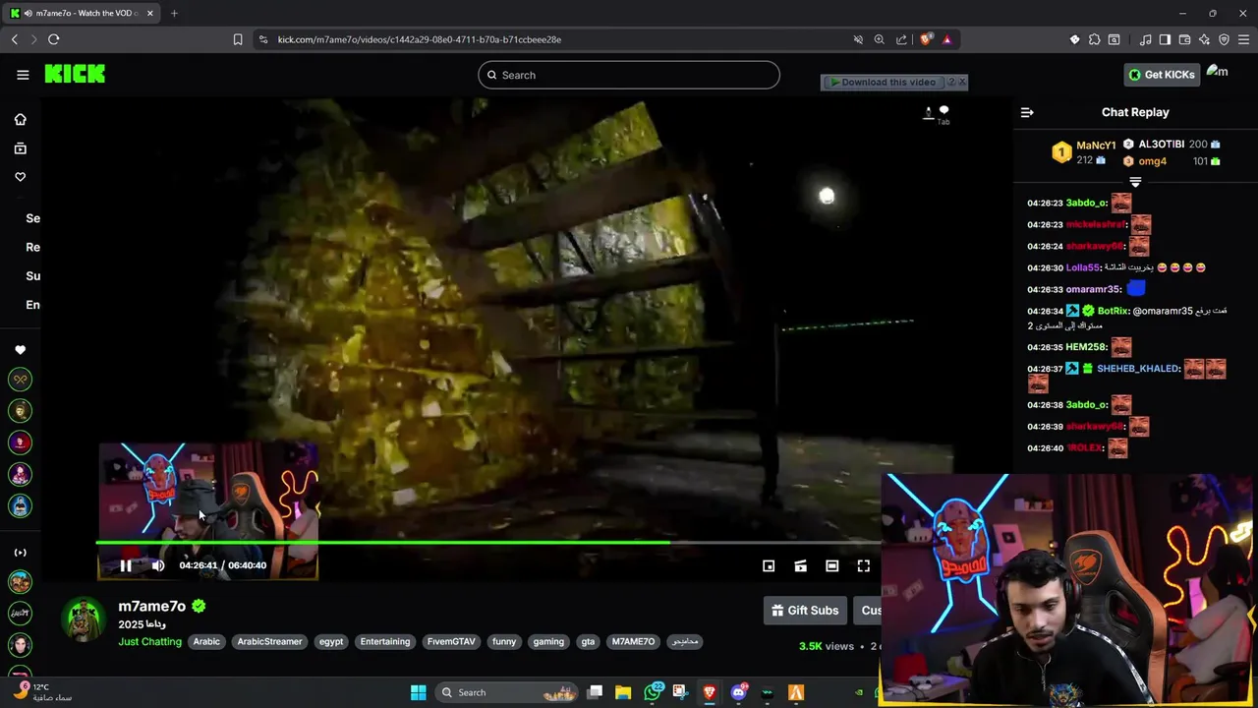This screenshot has width=1258, height=708.
Task: Open the Kick hamburger menu
Action: pyautogui.click(x=23, y=75)
